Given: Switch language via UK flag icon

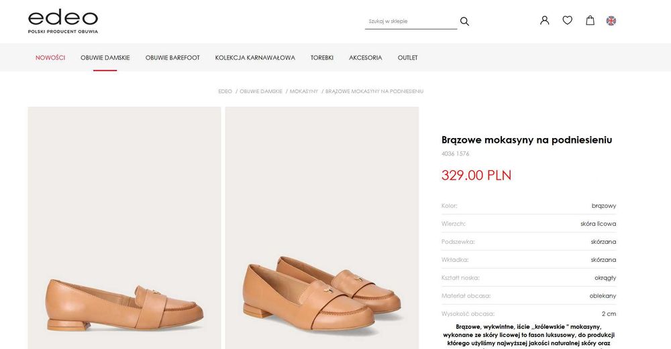Looking at the screenshot, I should tap(611, 21).
